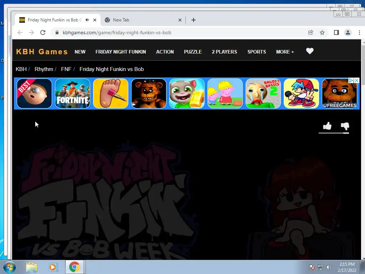This screenshot has height=274, width=365.
Task: Open a new browser tab with plus
Action: pos(194,20)
